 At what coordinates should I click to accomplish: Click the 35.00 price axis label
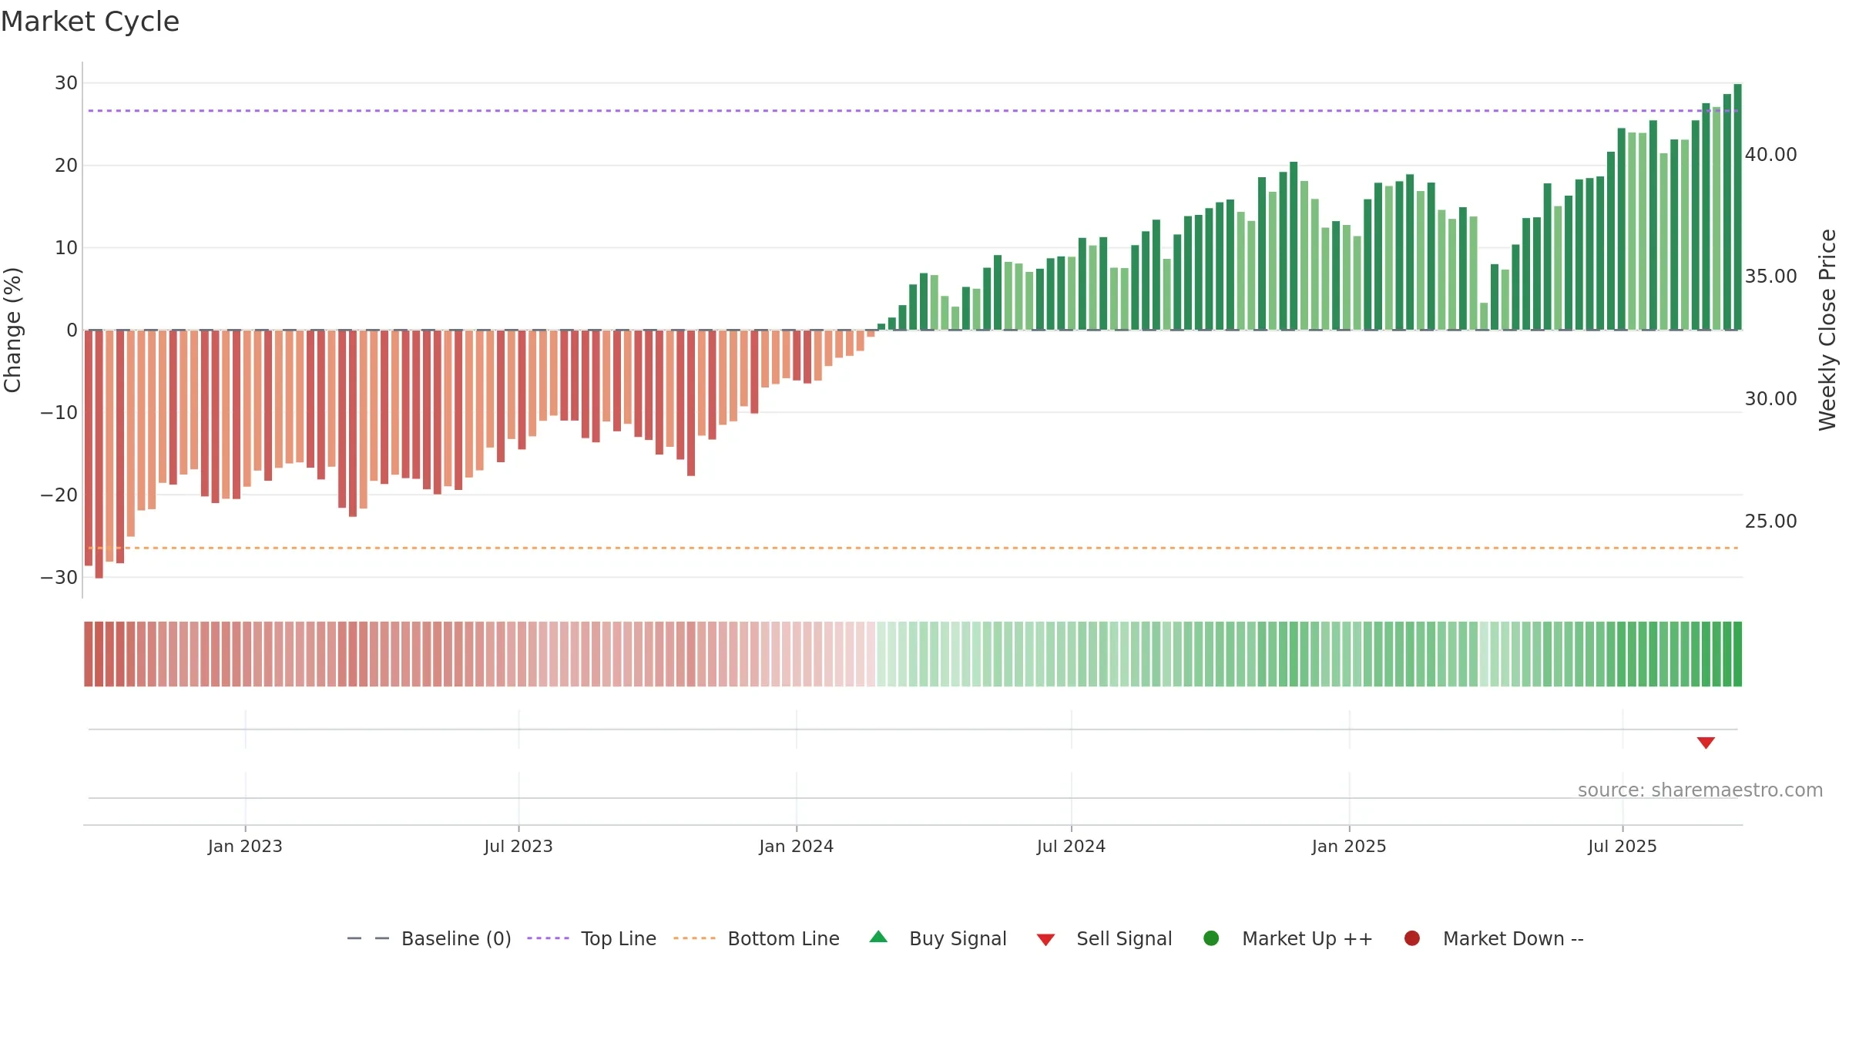[x=1770, y=277]
